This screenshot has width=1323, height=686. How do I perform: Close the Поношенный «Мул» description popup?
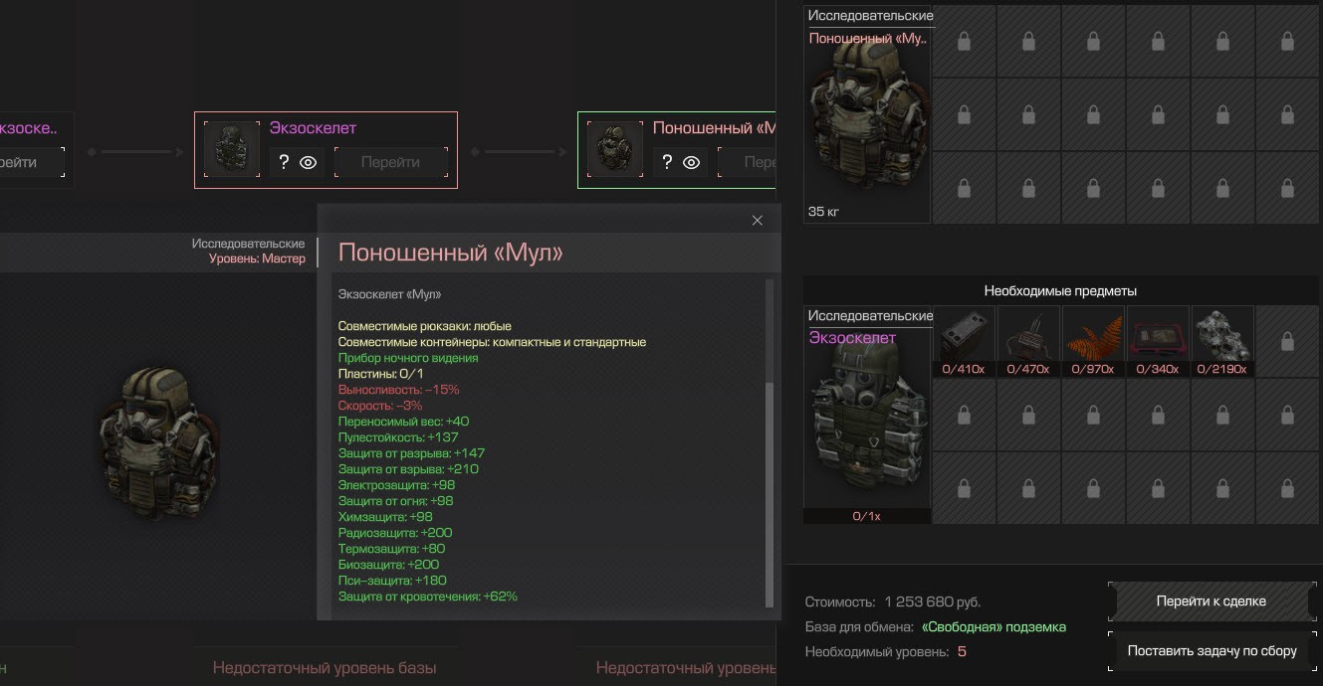758,221
